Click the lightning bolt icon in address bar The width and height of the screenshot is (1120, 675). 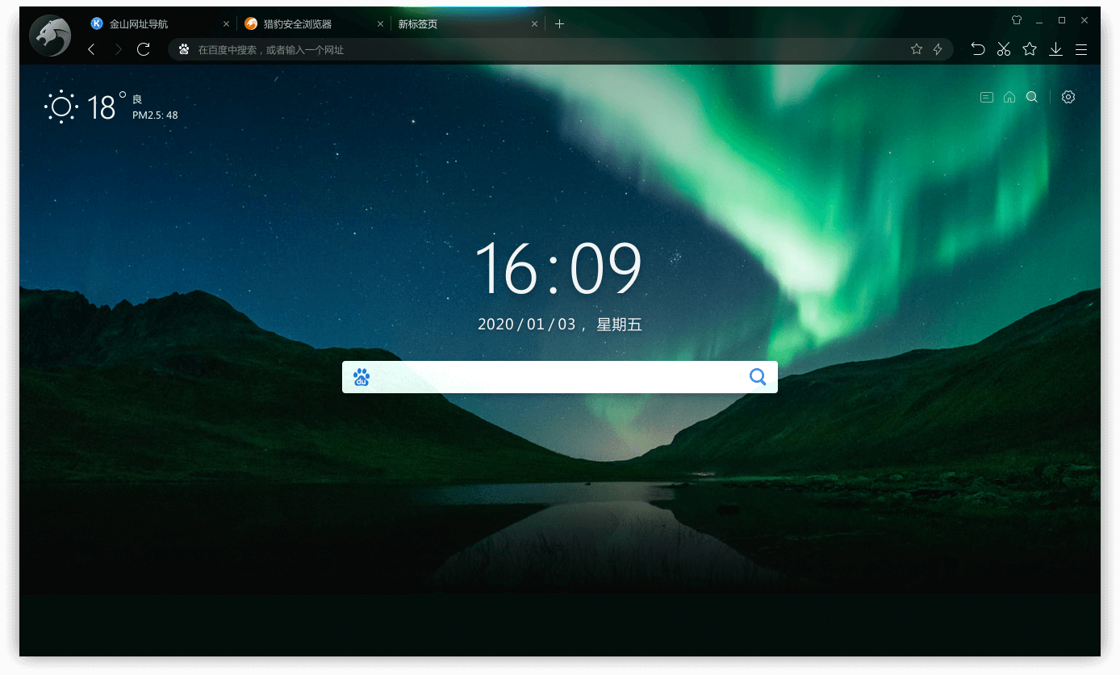pyautogui.click(x=938, y=49)
